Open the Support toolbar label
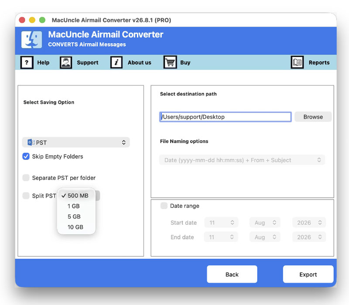The height and width of the screenshot is (305, 349). [88, 63]
